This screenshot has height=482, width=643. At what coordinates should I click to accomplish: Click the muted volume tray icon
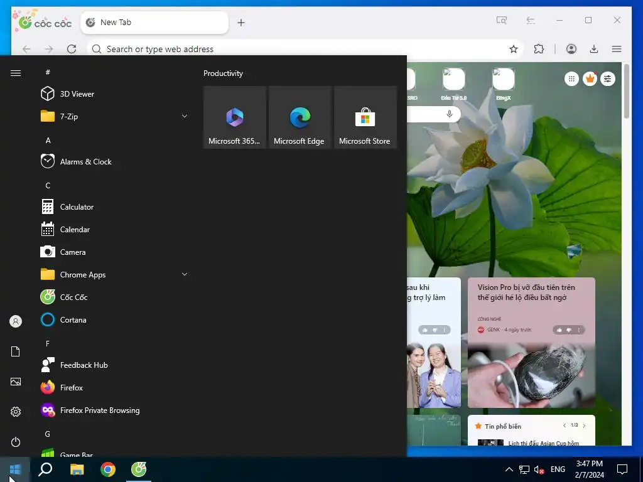click(539, 469)
